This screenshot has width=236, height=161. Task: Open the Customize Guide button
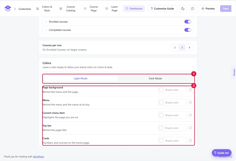click(x=162, y=9)
